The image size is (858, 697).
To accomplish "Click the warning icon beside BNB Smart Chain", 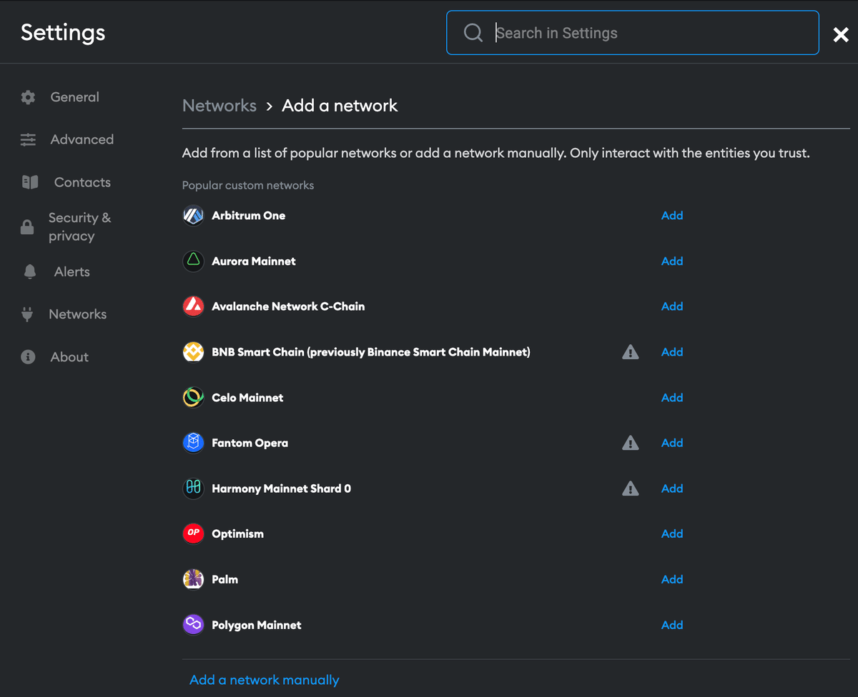I will point(630,352).
